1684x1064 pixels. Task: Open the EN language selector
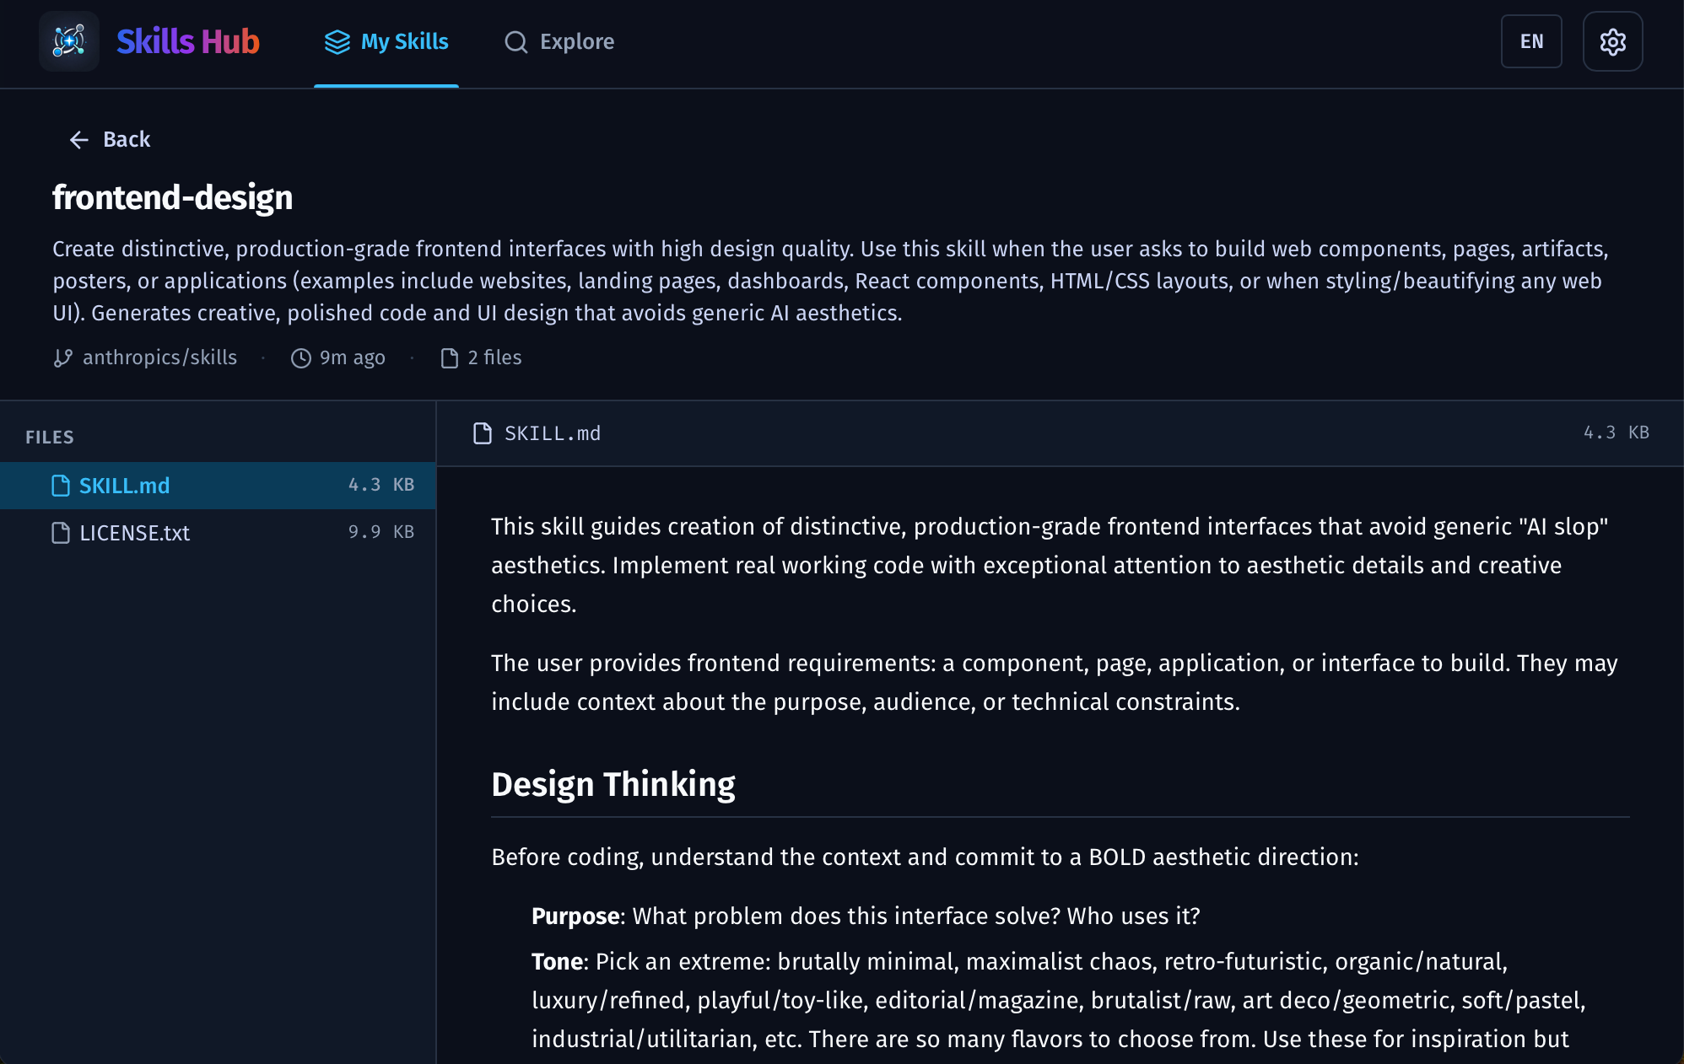(x=1530, y=41)
